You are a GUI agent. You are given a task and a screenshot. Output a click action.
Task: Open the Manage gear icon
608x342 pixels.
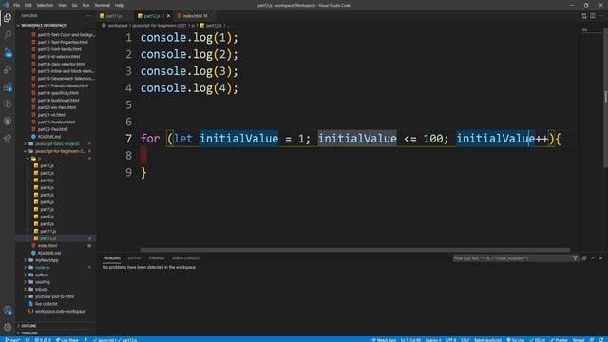click(8, 327)
